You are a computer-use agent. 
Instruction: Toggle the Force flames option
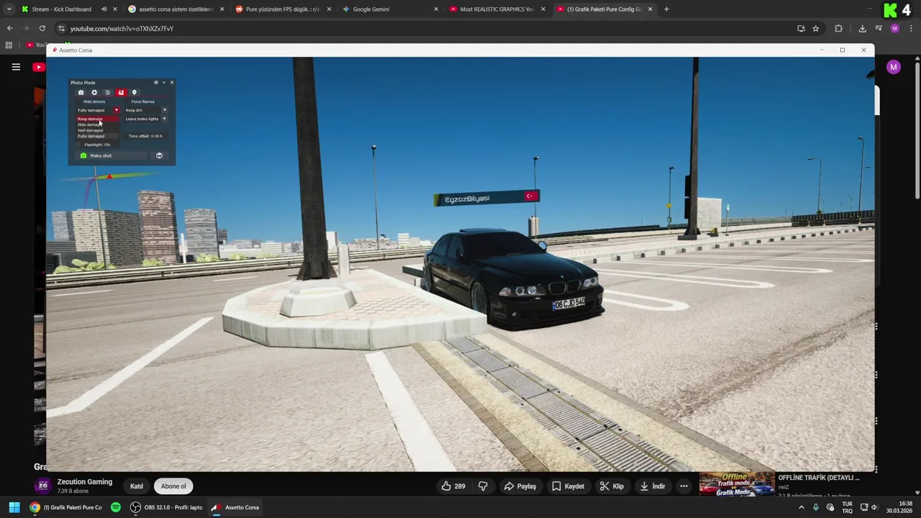tap(143, 101)
